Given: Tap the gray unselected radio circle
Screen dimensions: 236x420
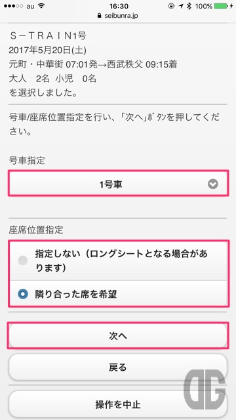Looking at the screenshot, I should [23, 261].
